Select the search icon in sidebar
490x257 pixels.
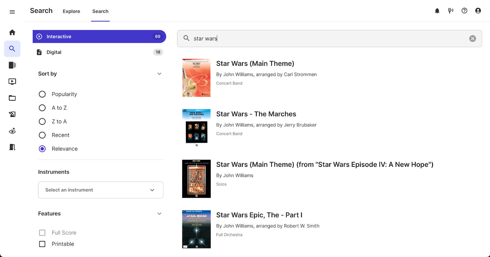(x=12, y=49)
